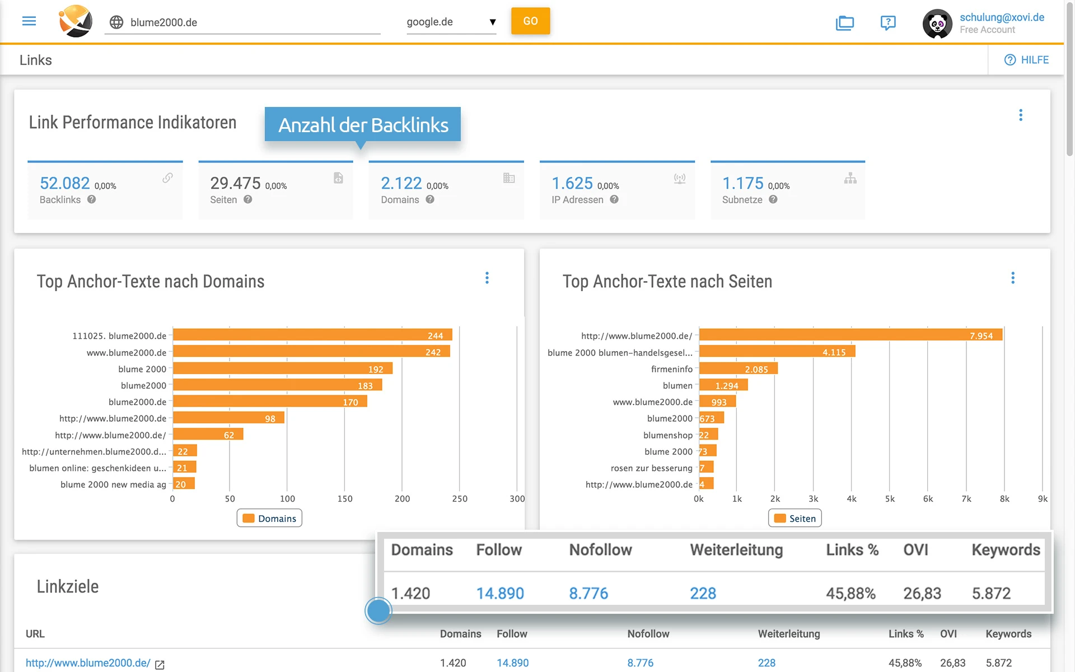Open Top Anchor-Texte nach Domains options menu
This screenshot has width=1075, height=672.
(487, 278)
